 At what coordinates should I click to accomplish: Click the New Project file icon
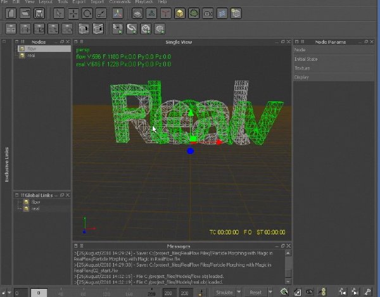coord(11,13)
